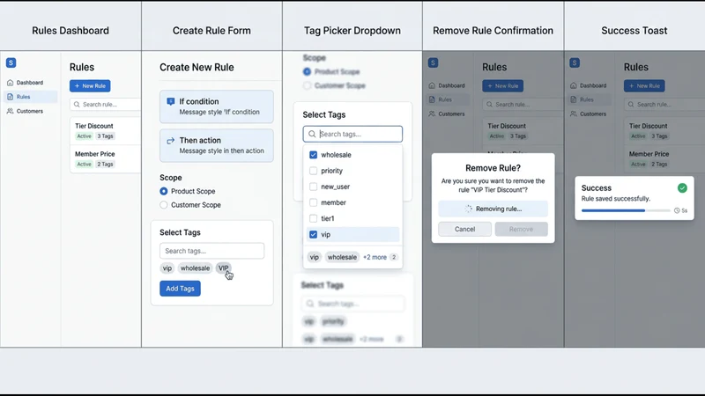
Task: Select Rules in Rules Dashboard sidebar
Action: coord(30,97)
